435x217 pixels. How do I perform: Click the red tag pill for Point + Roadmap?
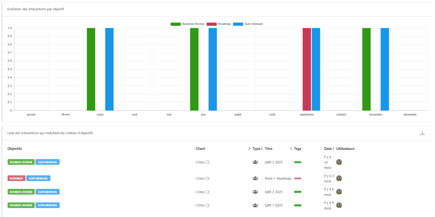298,179
